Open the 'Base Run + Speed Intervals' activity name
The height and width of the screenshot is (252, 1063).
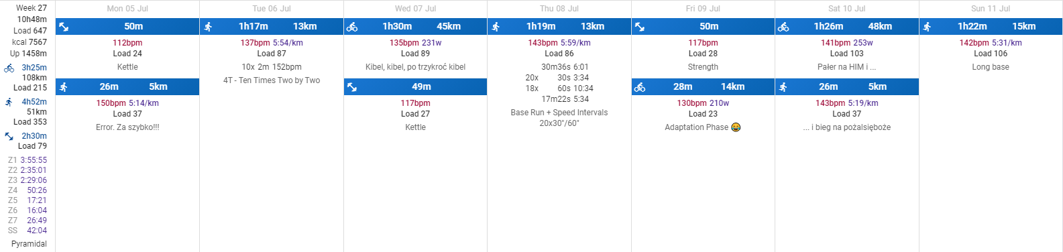559,113
